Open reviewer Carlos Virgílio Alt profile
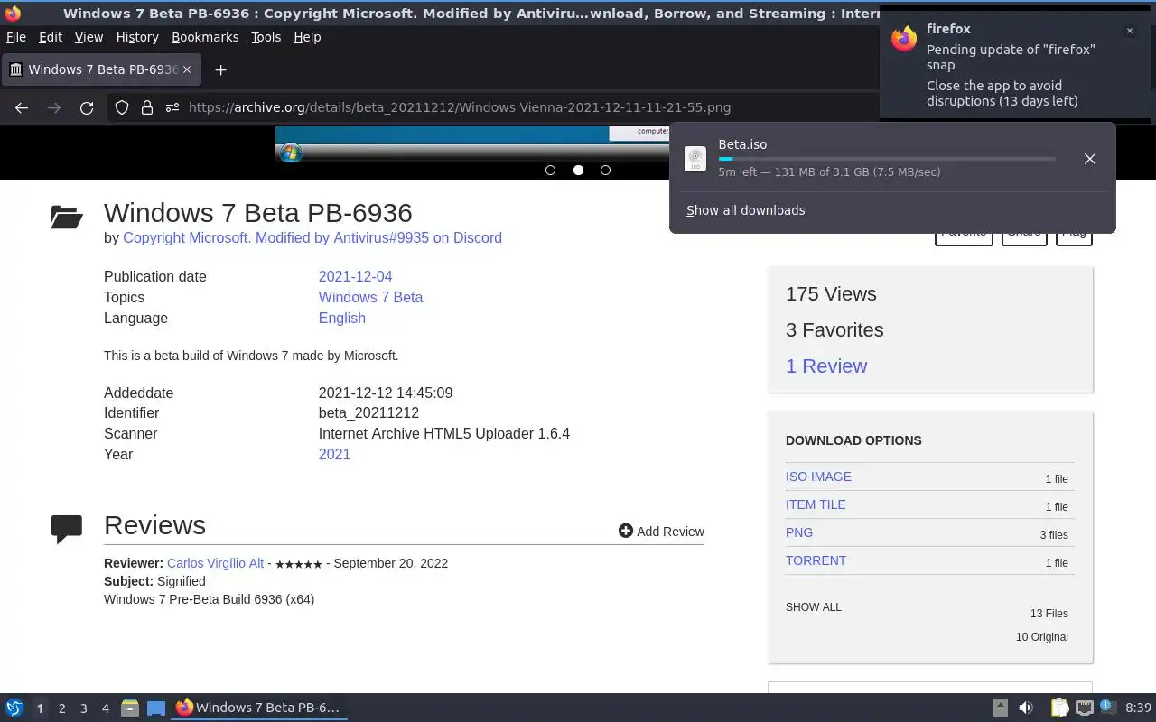The image size is (1156, 722). pyautogui.click(x=216, y=563)
